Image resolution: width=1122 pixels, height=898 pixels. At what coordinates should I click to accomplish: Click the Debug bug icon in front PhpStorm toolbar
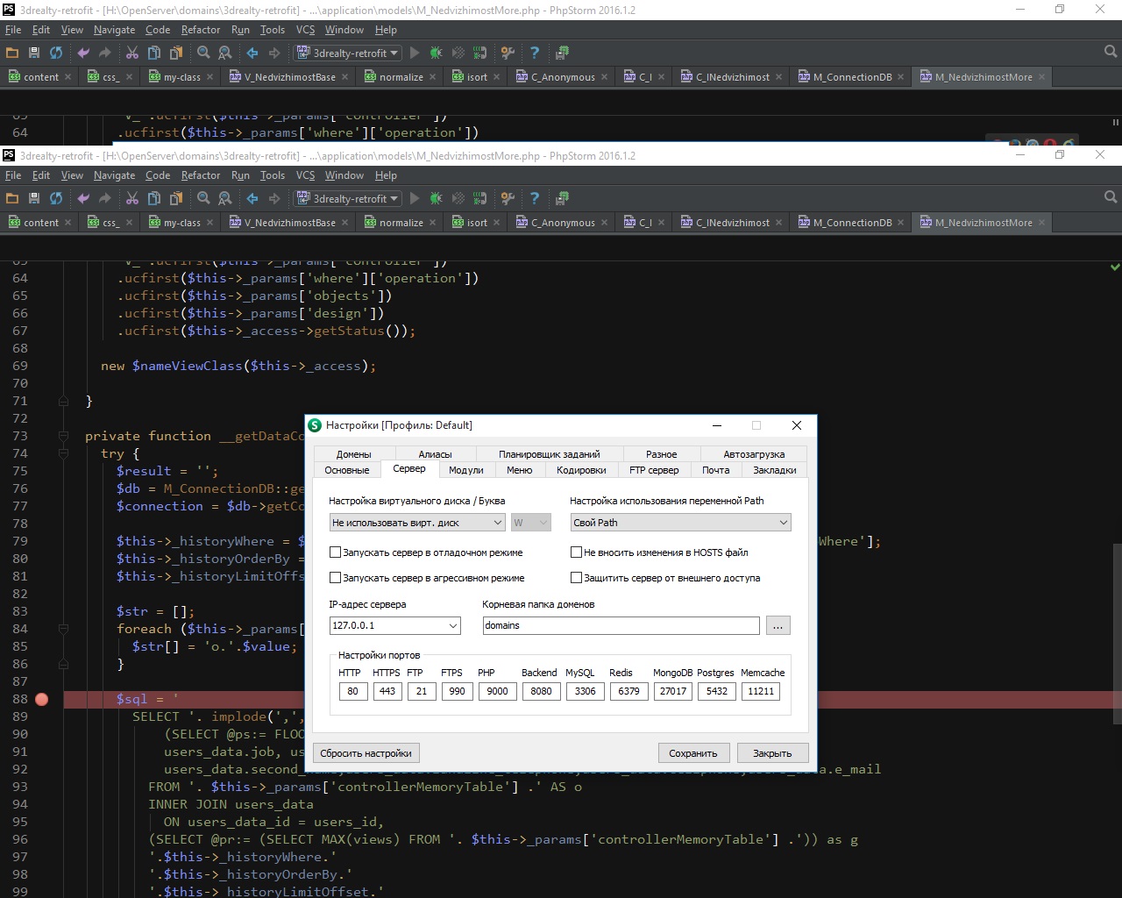click(437, 199)
